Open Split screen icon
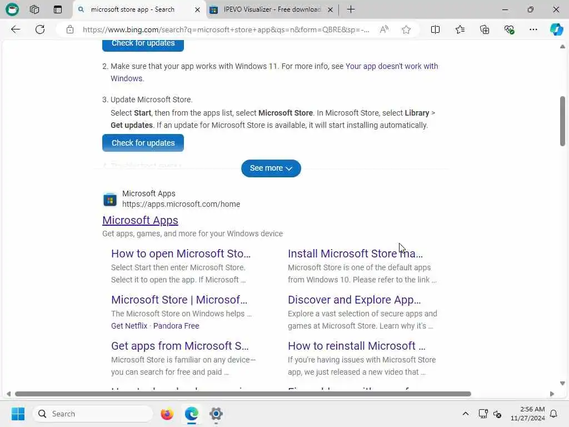This screenshot has width=569, height=427. [x=435, y=29]
